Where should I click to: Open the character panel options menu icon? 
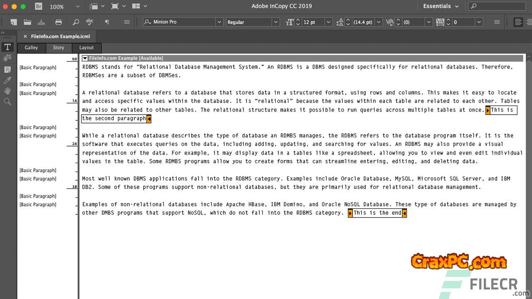[497, 22]
